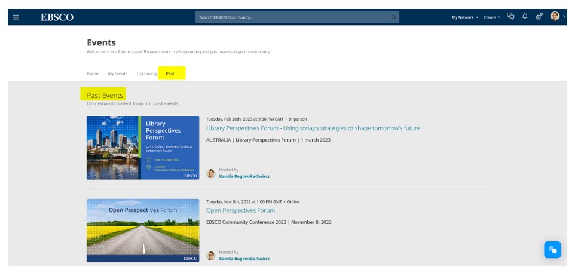Open the hamburger navigation menu
578x273 pixels.
point(16,17)
